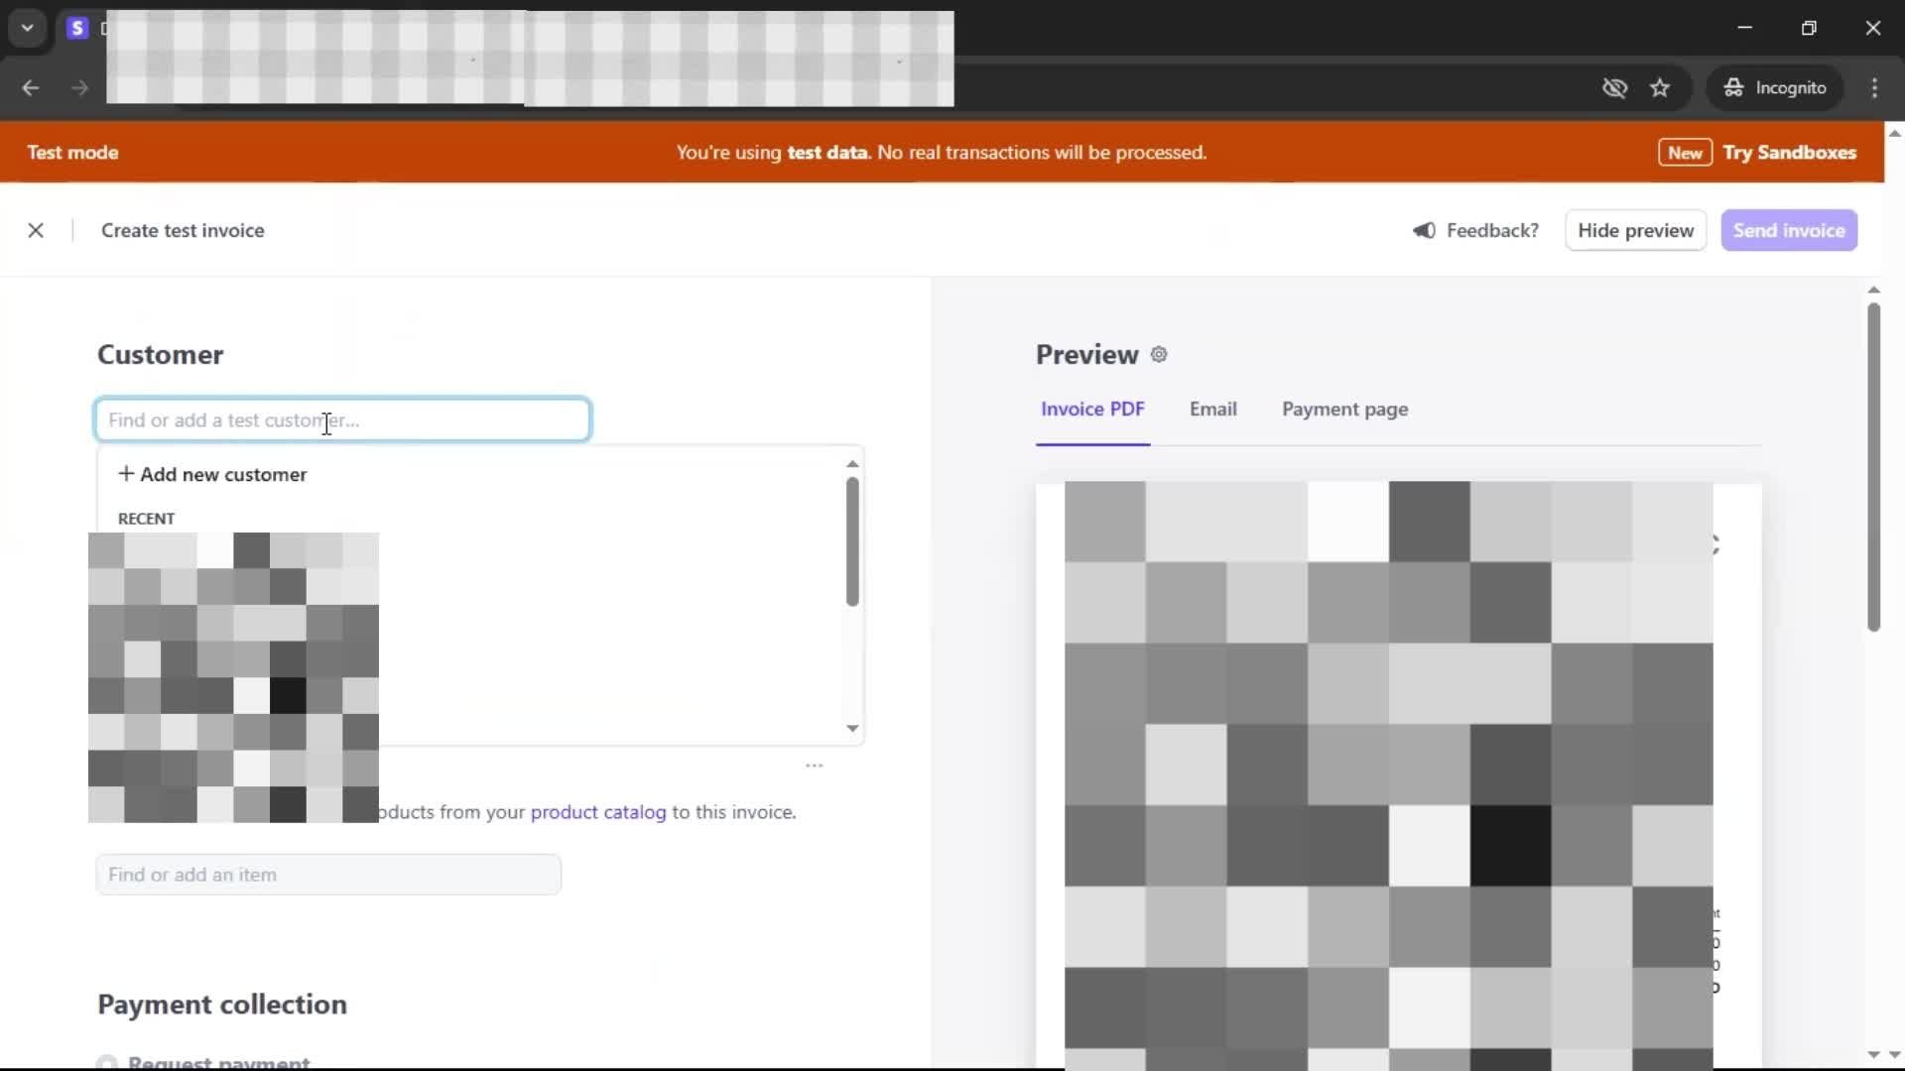The image size is (1905, 1071).
Task: Open the three-dot items options menu
Action: pos(814,766)
